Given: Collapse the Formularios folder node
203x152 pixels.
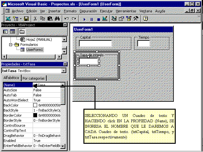Looking at the screenshot, I should click(x=10, y=45).
